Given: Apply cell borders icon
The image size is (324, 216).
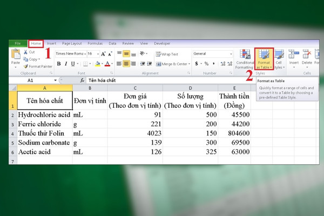Looking at the screenshot, I should pos(85,64).
